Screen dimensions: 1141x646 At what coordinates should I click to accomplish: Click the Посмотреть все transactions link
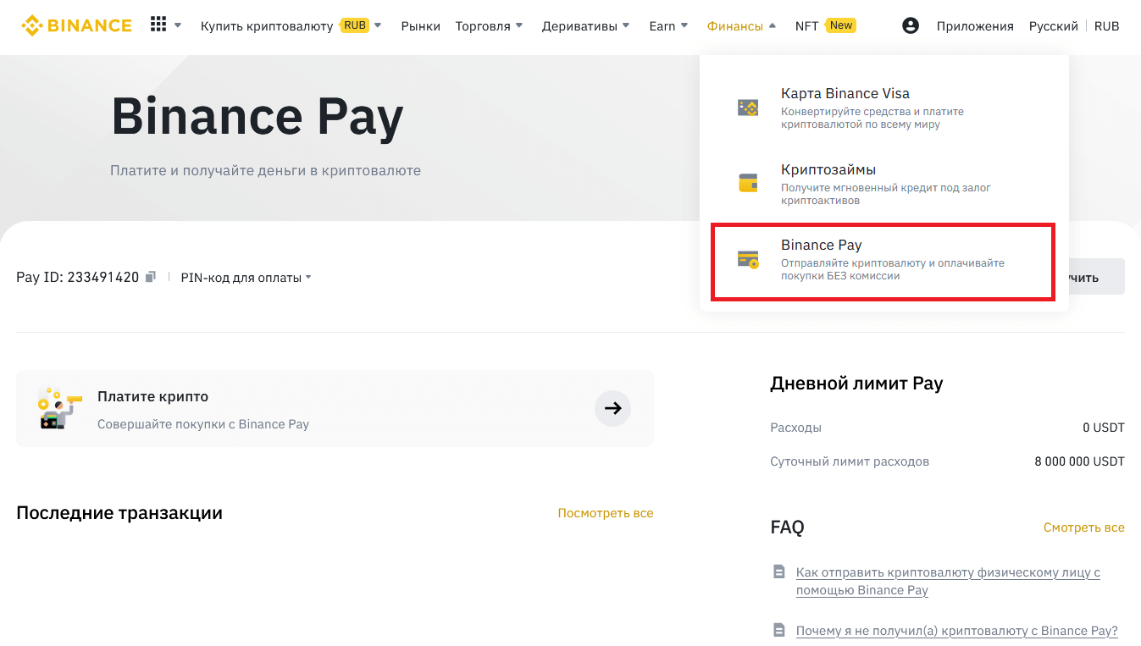[605, 513]
